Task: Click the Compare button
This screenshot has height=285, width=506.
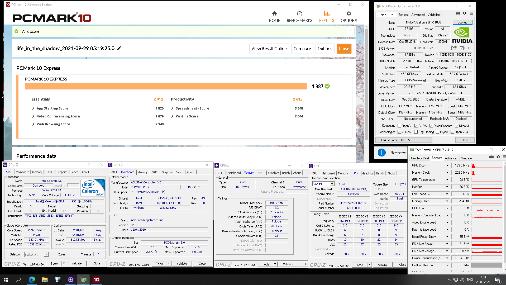Action: [x=302, y=49]
